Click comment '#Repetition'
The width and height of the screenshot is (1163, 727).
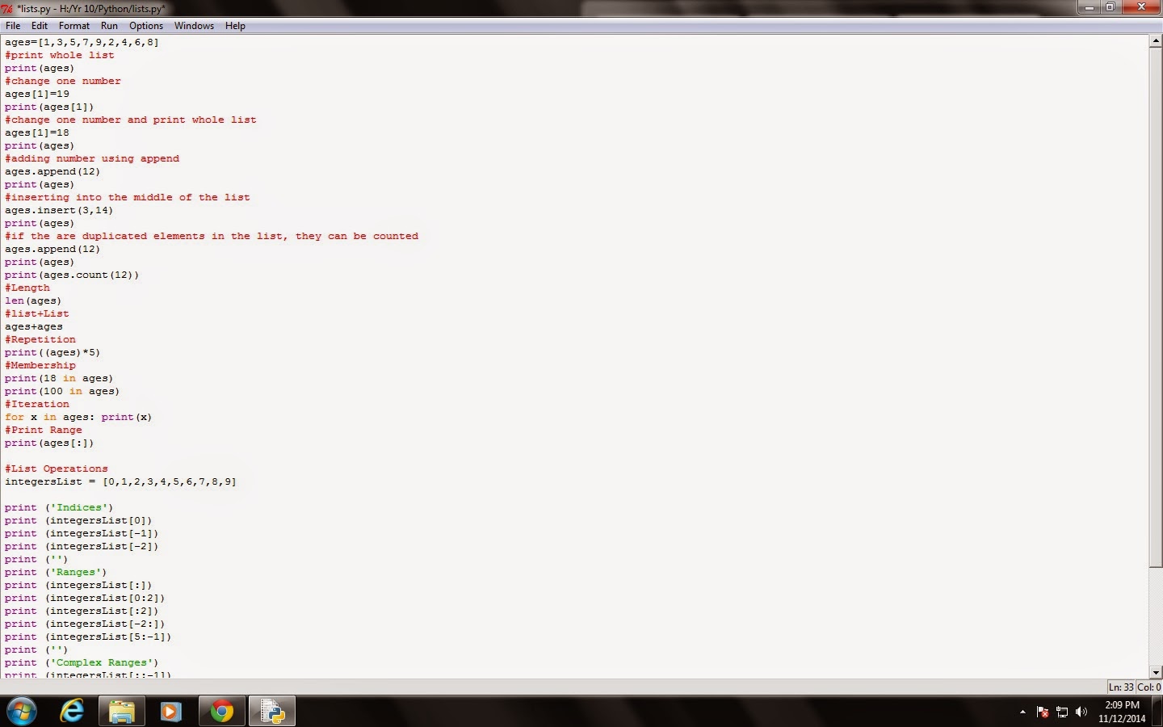point(40,339)
